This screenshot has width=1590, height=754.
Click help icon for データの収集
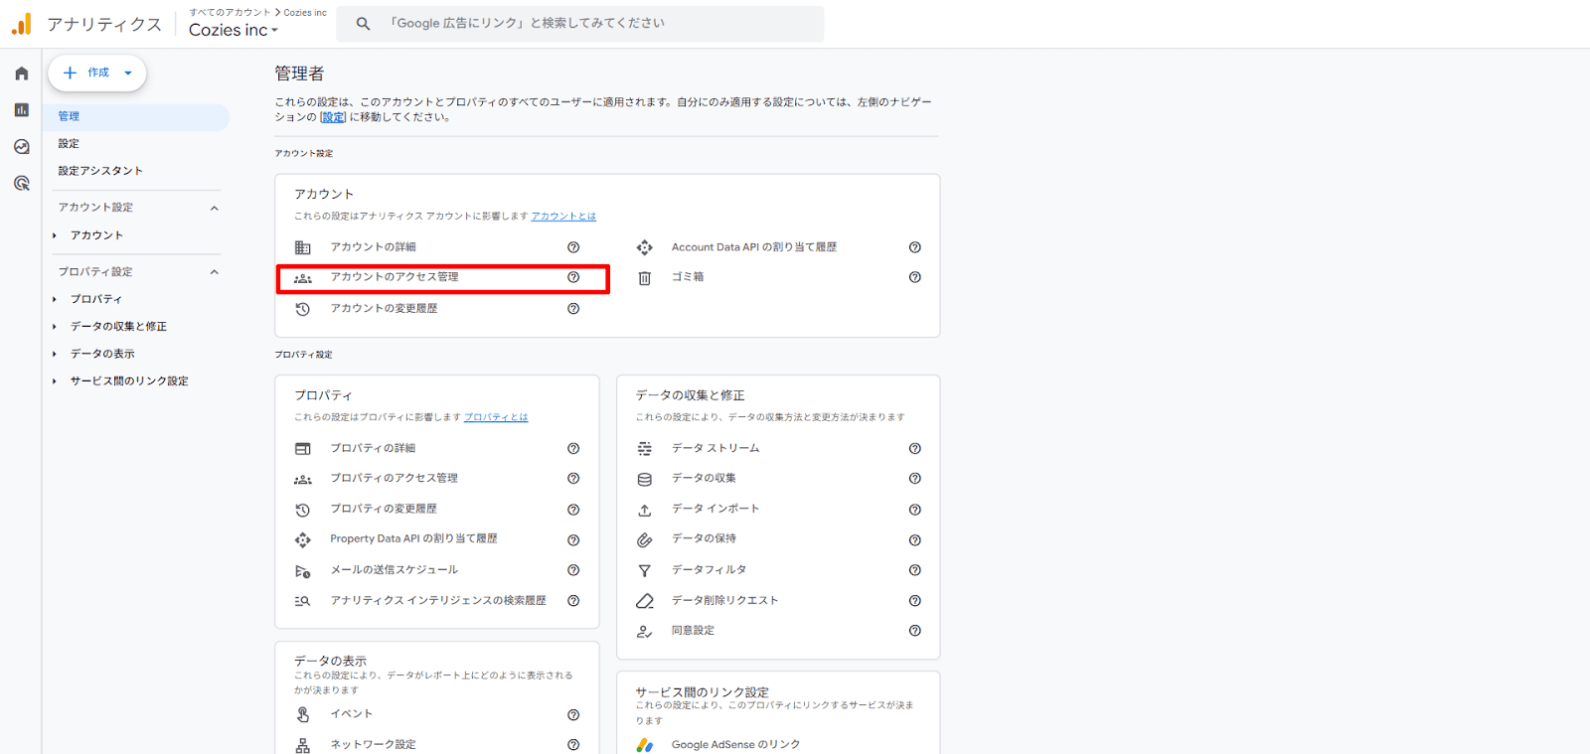pos(915,479)
